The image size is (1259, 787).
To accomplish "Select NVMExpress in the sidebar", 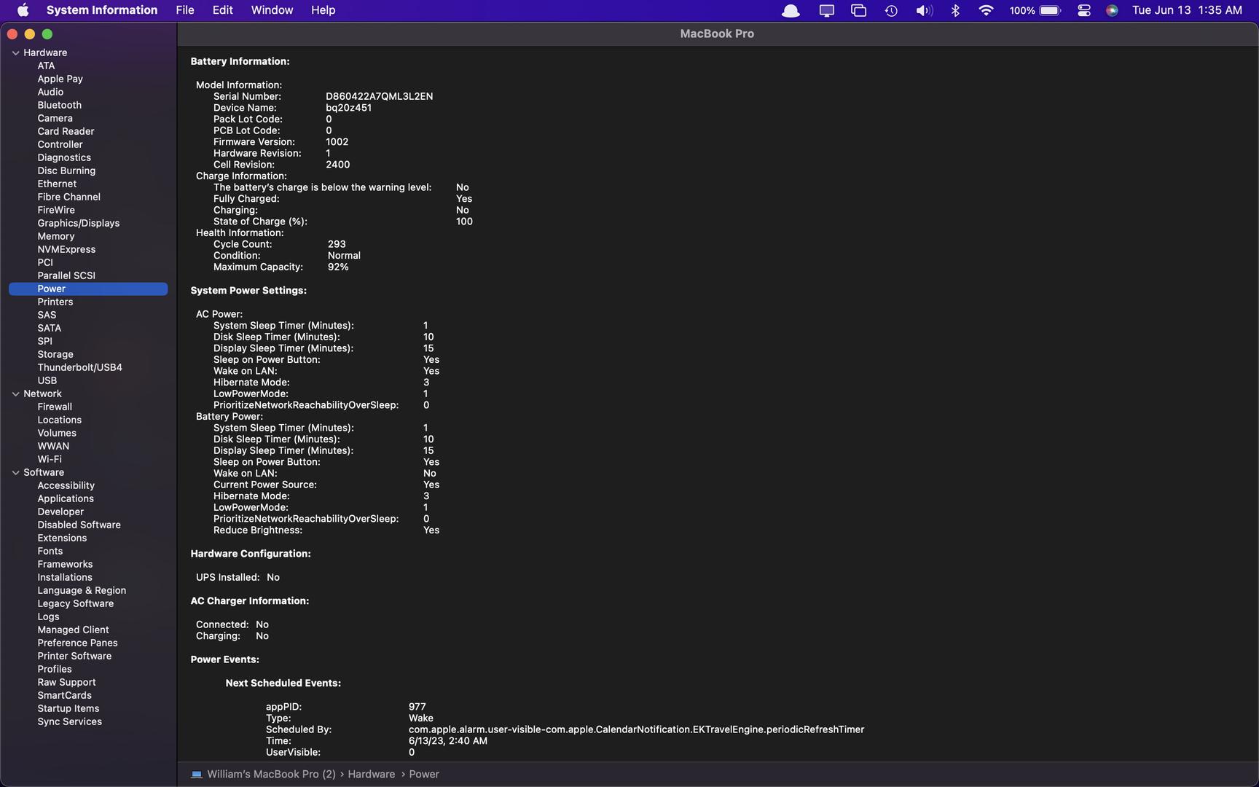I will coord(66,249).
